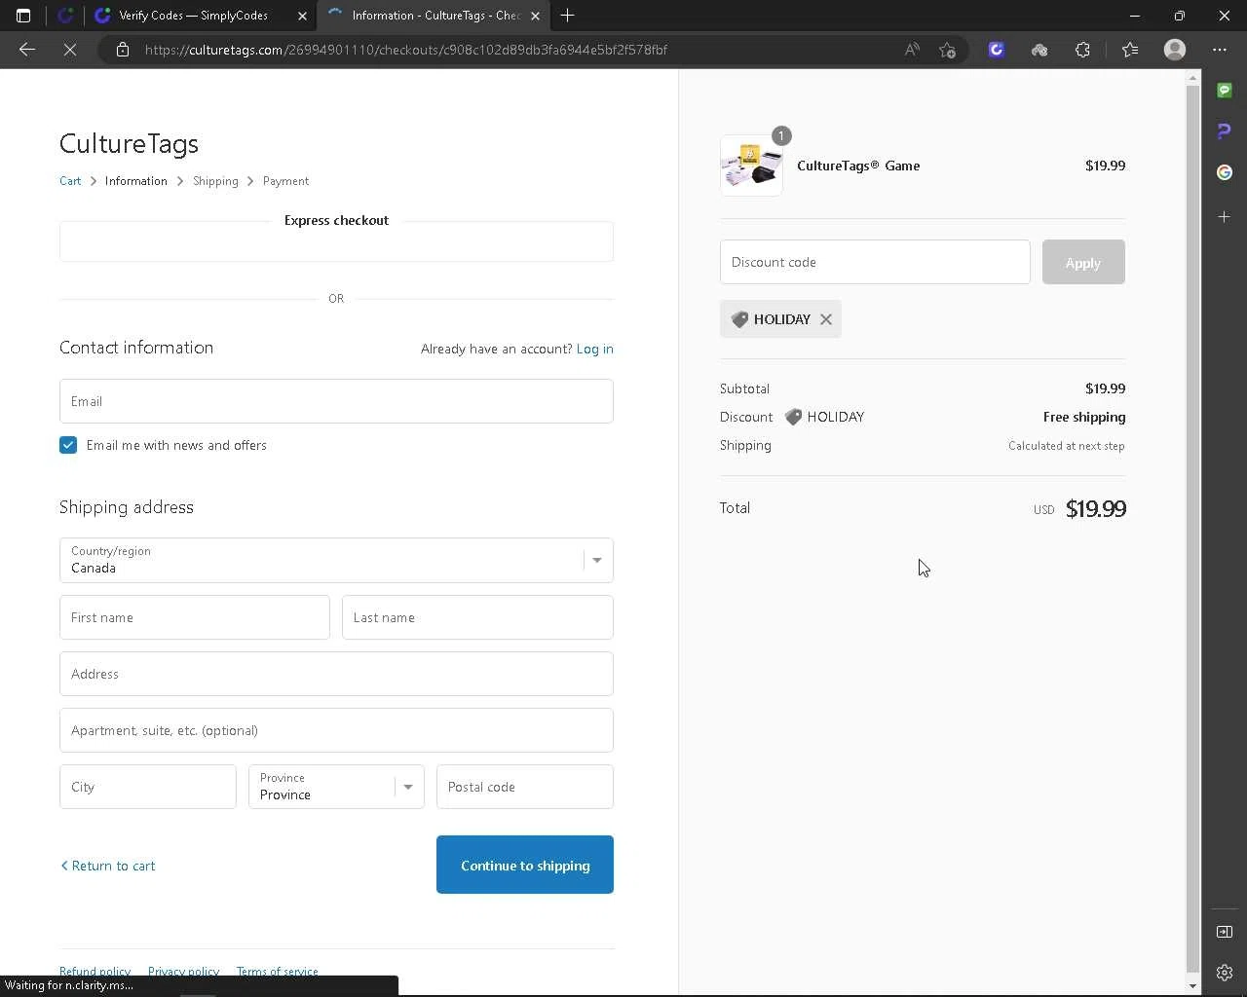Open purple P icon in sidebar

coord(1225,131)
